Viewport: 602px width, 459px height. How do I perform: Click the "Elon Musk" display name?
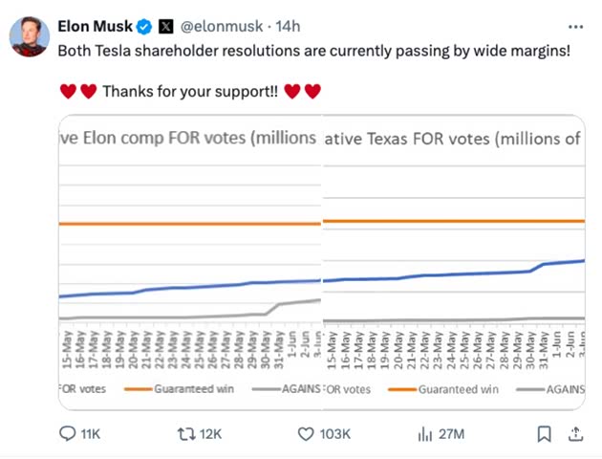[96, 26]
